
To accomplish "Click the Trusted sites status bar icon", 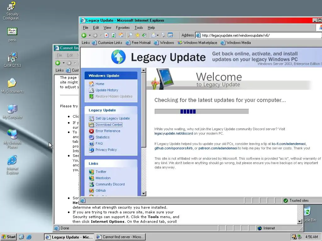I will (286, 201).
